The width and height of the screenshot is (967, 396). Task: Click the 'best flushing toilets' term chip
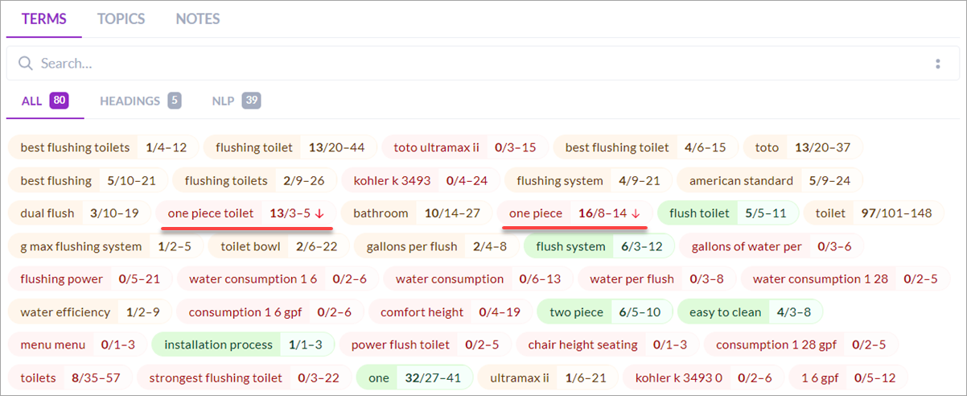coord(75,147)
